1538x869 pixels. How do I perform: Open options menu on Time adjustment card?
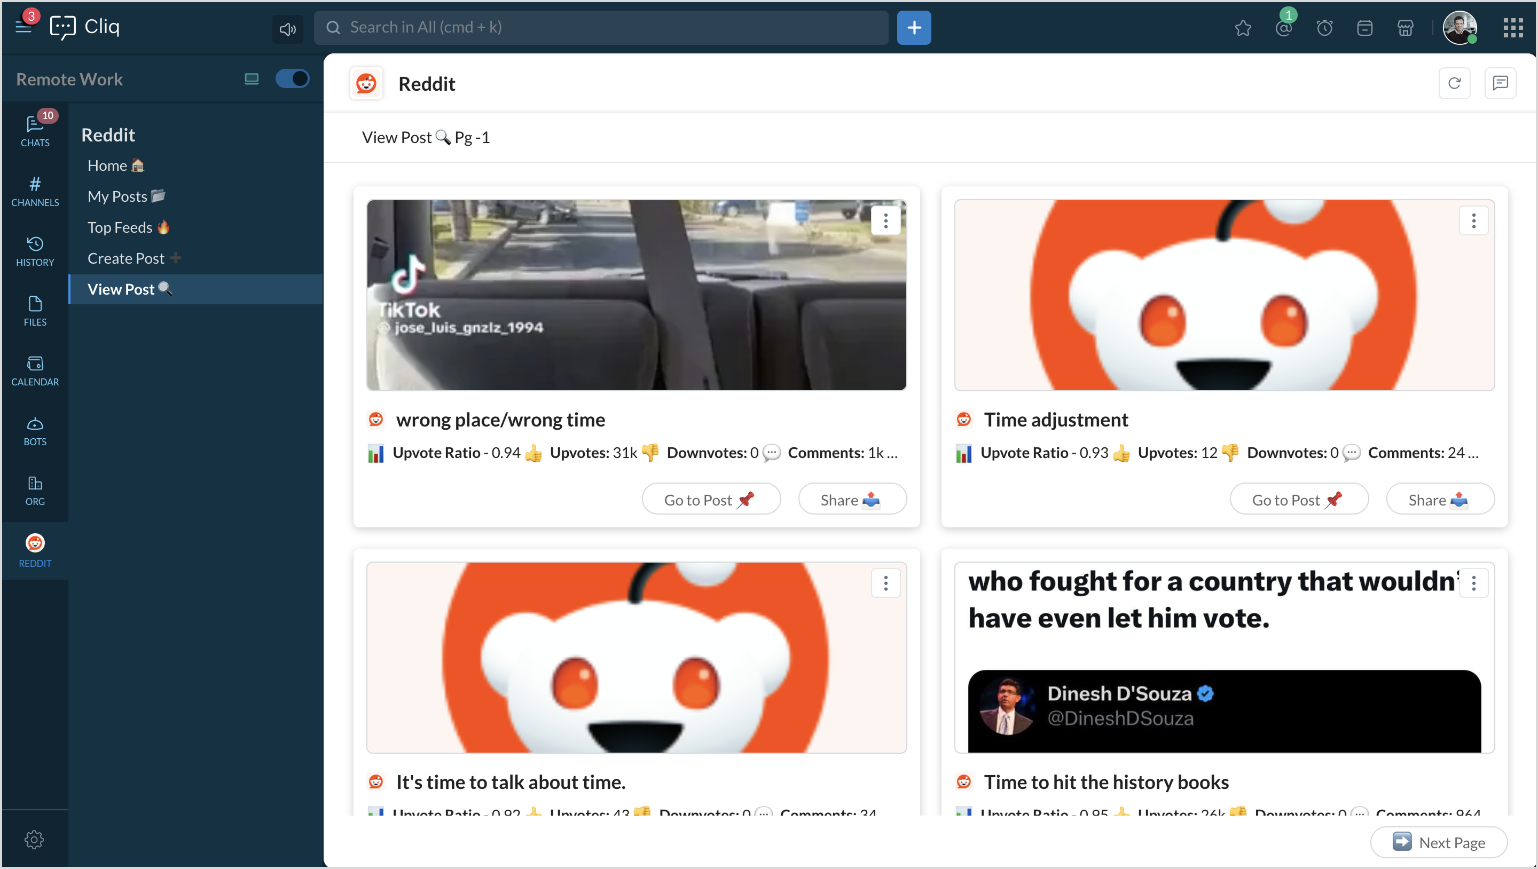[x=1473, y=221]
